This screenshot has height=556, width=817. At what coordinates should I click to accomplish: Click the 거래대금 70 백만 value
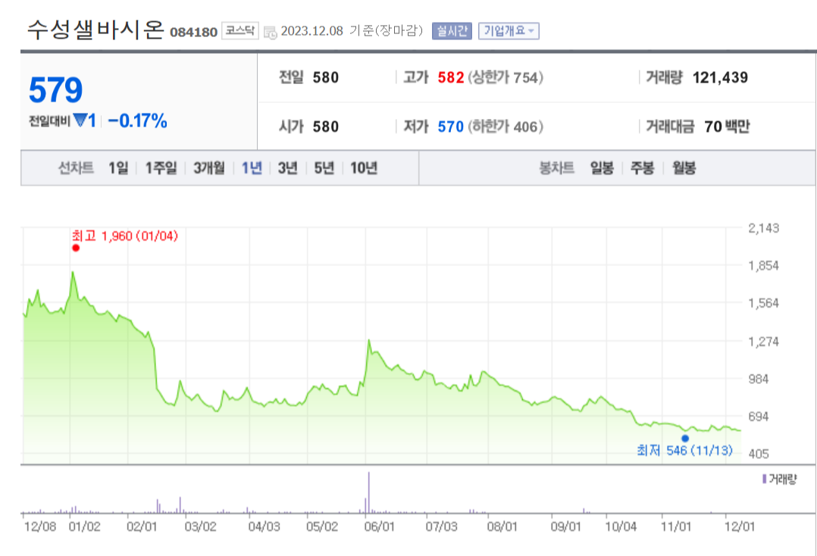[x=727, y=127]
